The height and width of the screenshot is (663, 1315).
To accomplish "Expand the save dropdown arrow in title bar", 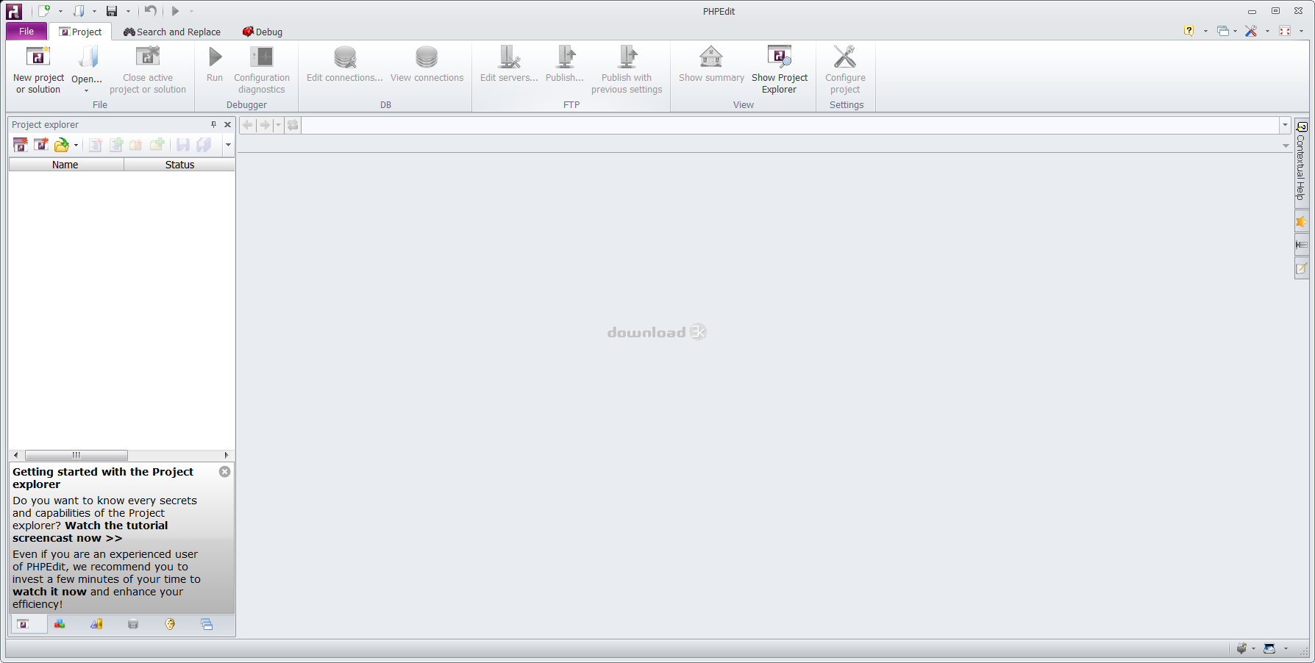I will (x=128, y=11).
